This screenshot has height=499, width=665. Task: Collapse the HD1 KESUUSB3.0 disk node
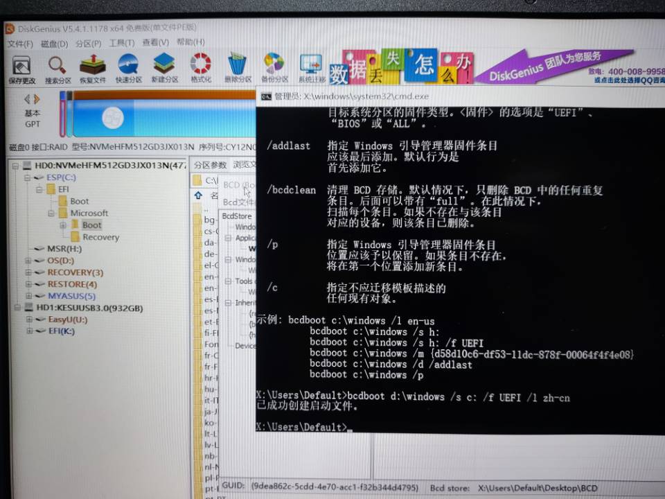coord(17,307)
